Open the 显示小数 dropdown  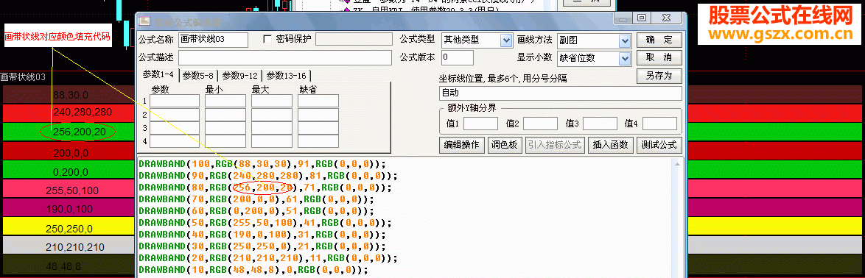coord(625,58)
